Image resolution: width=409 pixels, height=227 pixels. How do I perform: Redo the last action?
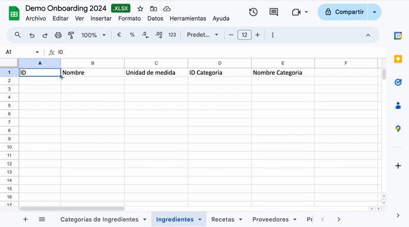point(45,35)
